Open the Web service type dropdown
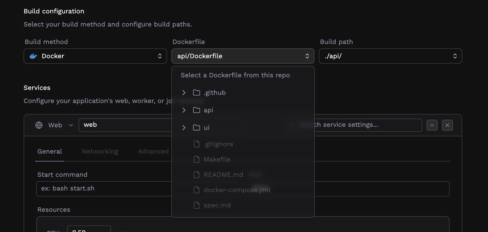The image size is (488, 232). click(54, 125)
